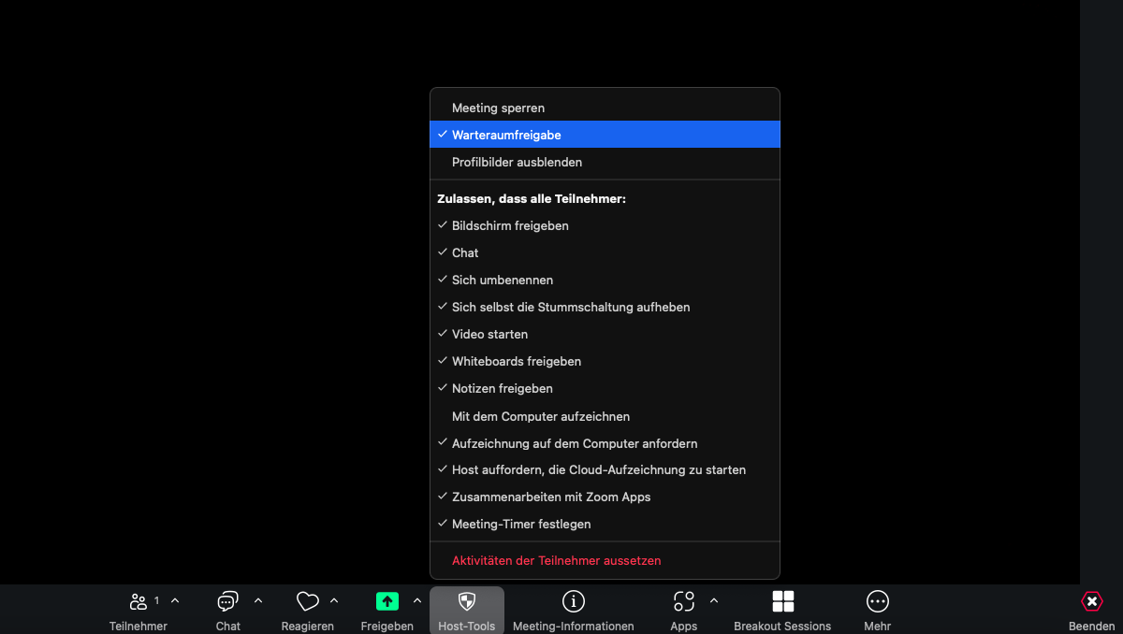Click the green Freigeben share icon
Viewport: 1123px width, 634px height.
point(386,601)
